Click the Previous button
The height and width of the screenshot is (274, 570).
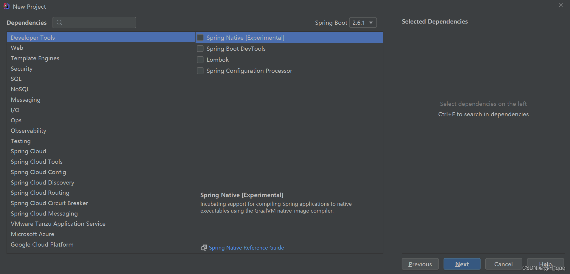pyautogui.click(x=420, y=264)
